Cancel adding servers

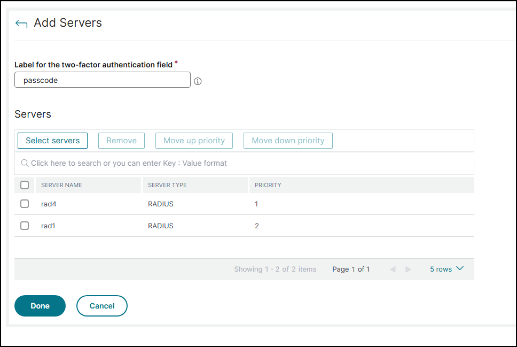coord(102,306)
